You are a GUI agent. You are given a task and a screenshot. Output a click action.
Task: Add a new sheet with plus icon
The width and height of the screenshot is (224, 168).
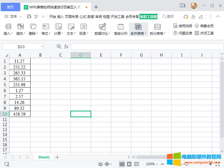tap(57, 157)
